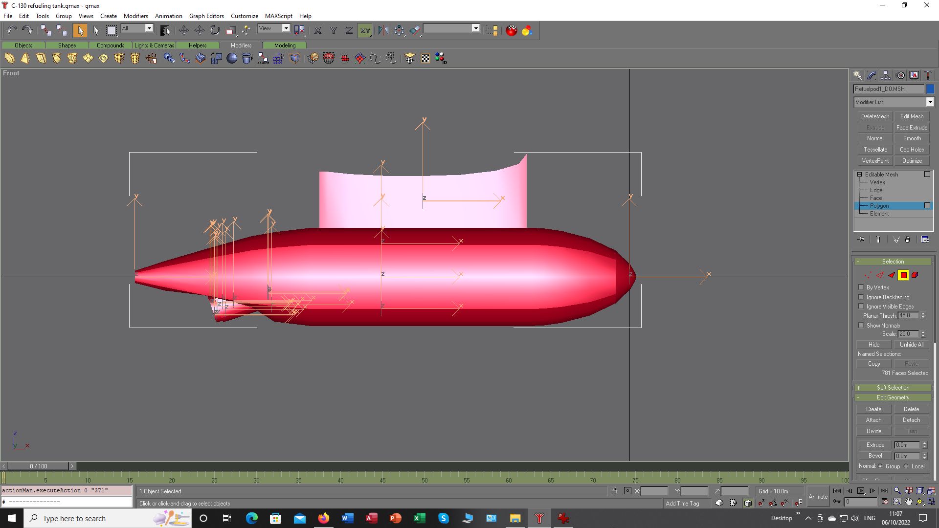Screen dimensions: 939x528
Task: Click the Zoom magnifier viewport control
Action: point(897,491)
